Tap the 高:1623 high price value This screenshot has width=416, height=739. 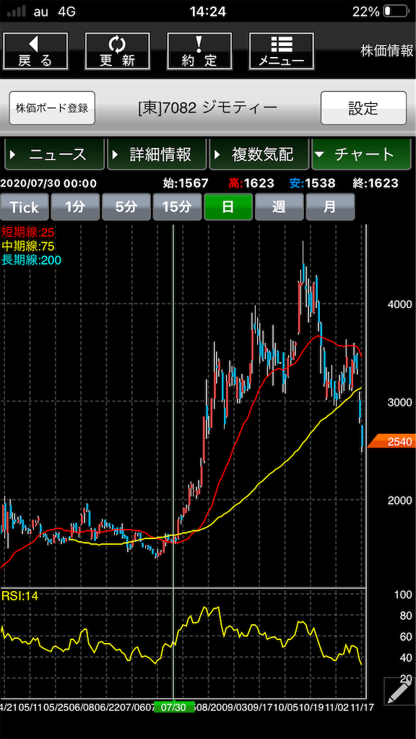[x=251, y=183]
